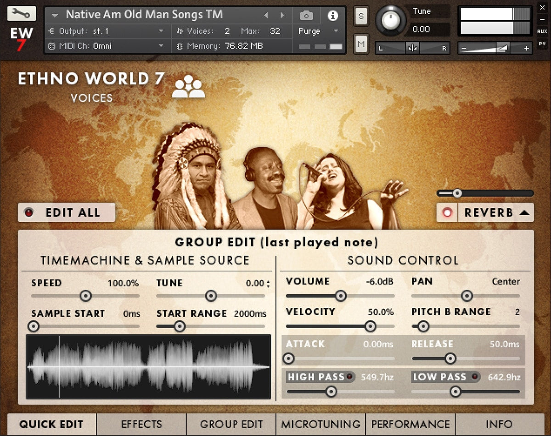Screen dimensions: 551x436
Task: Open the Purge dropdown menu
Action: [x=336, y=31]
